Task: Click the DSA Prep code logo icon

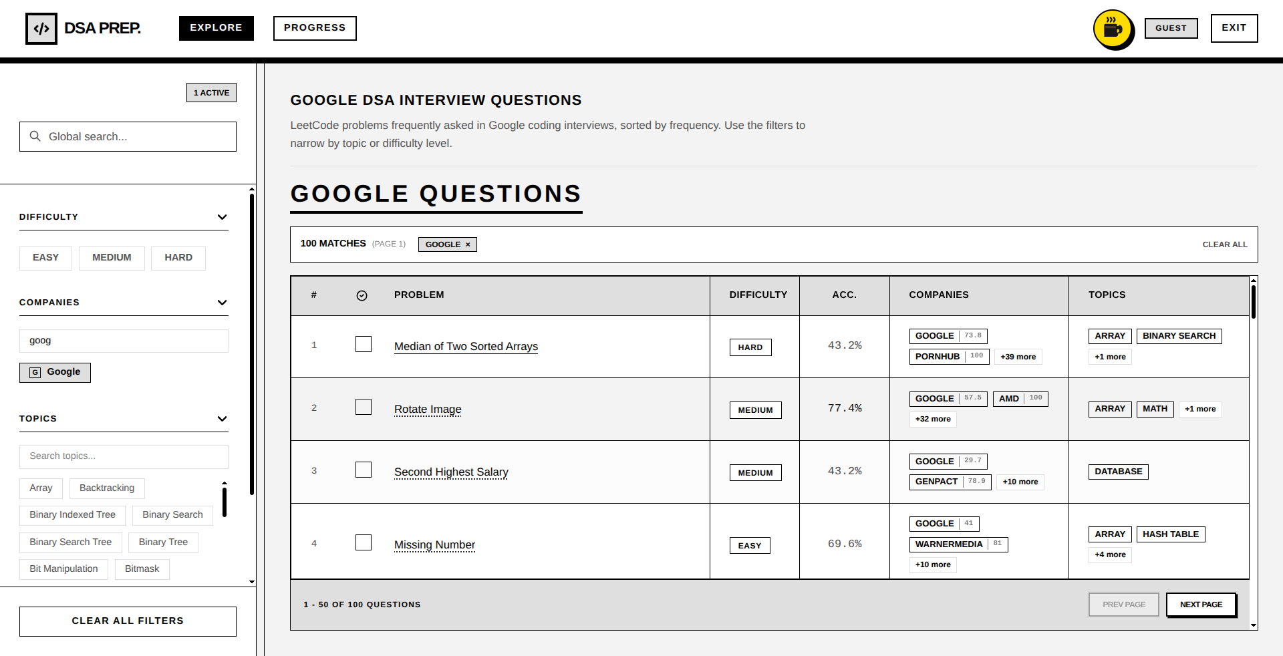Action: pos(41,29)
